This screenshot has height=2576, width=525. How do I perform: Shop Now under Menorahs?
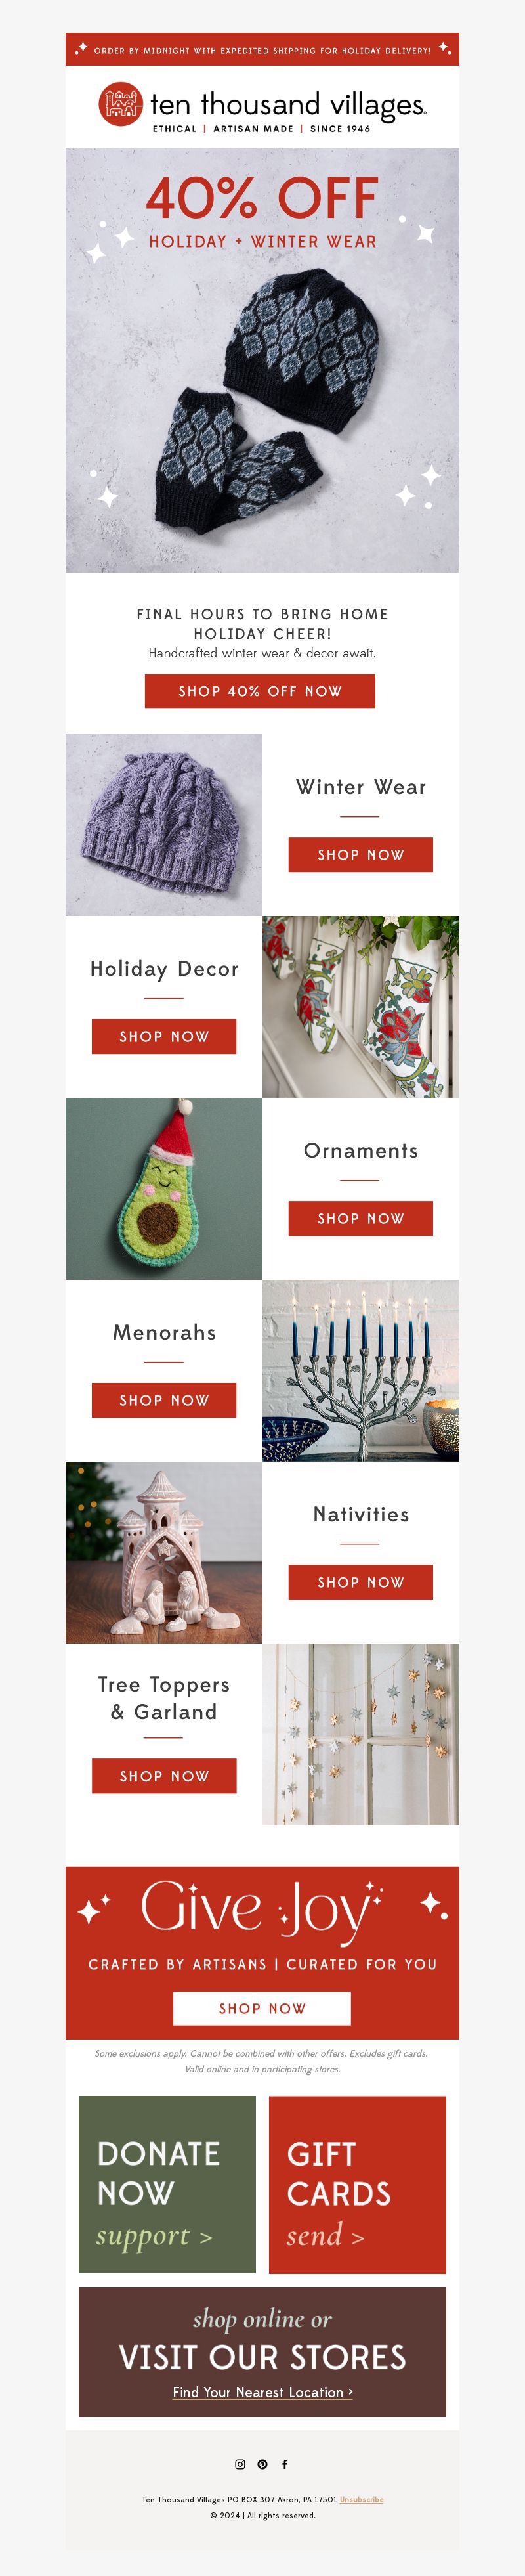(x=164, y=1400)
